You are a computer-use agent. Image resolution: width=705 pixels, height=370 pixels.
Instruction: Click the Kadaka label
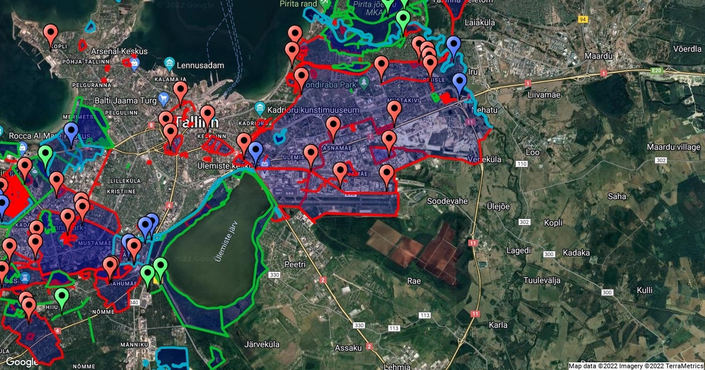tap(576, 252)
